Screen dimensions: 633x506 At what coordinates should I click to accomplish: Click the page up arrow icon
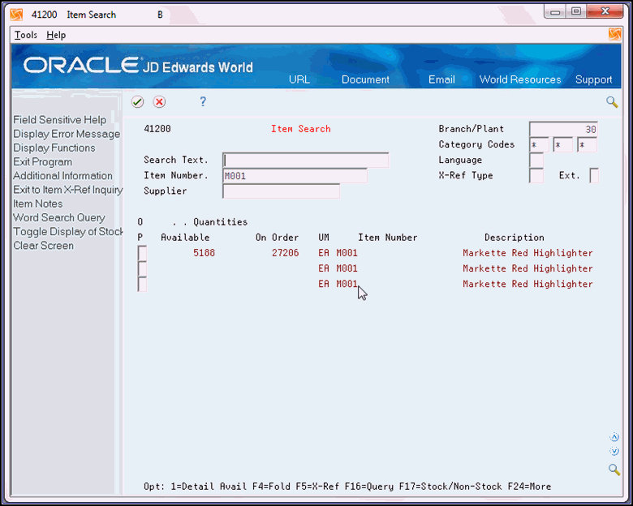tap(614, 437)
